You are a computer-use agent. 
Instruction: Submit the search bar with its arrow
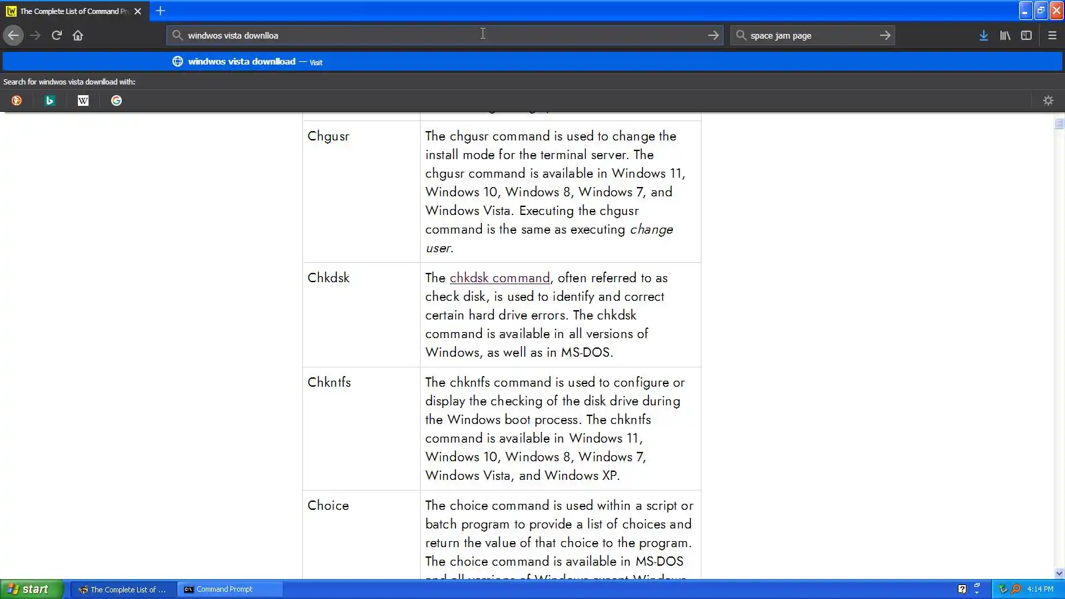[x=885, y=35]
